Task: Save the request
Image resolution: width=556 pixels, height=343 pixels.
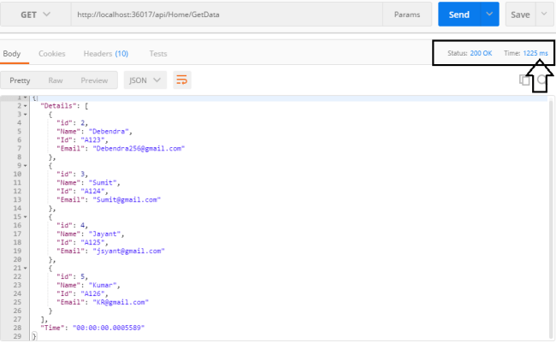Action: click(x=520, y=15)
